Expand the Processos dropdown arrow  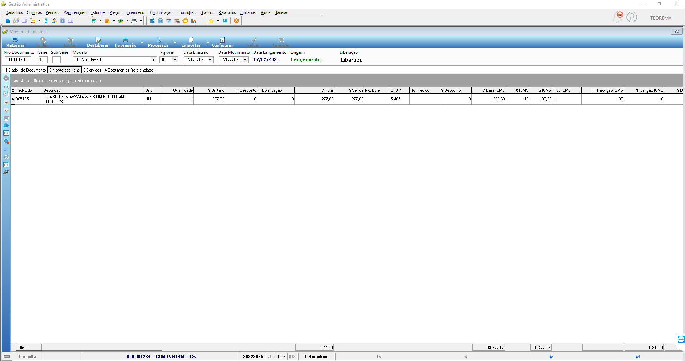pyautogui.click(x=175, y=42)
